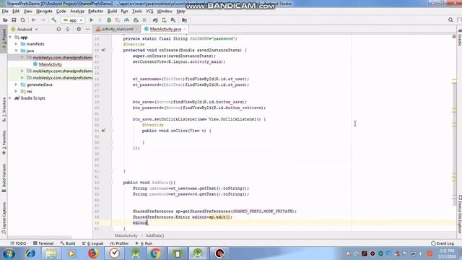The image size is (462, 260).
Task: Click the Open folder toolbar icon
Action: pyautogui.click(x=5, y=20)
